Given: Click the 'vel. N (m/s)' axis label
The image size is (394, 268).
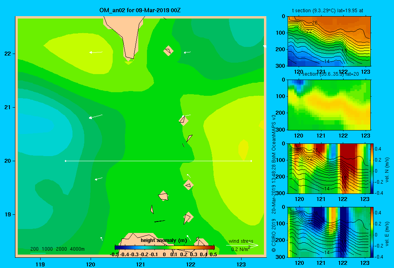Looking at the screenshot, I should pos(387,170).
